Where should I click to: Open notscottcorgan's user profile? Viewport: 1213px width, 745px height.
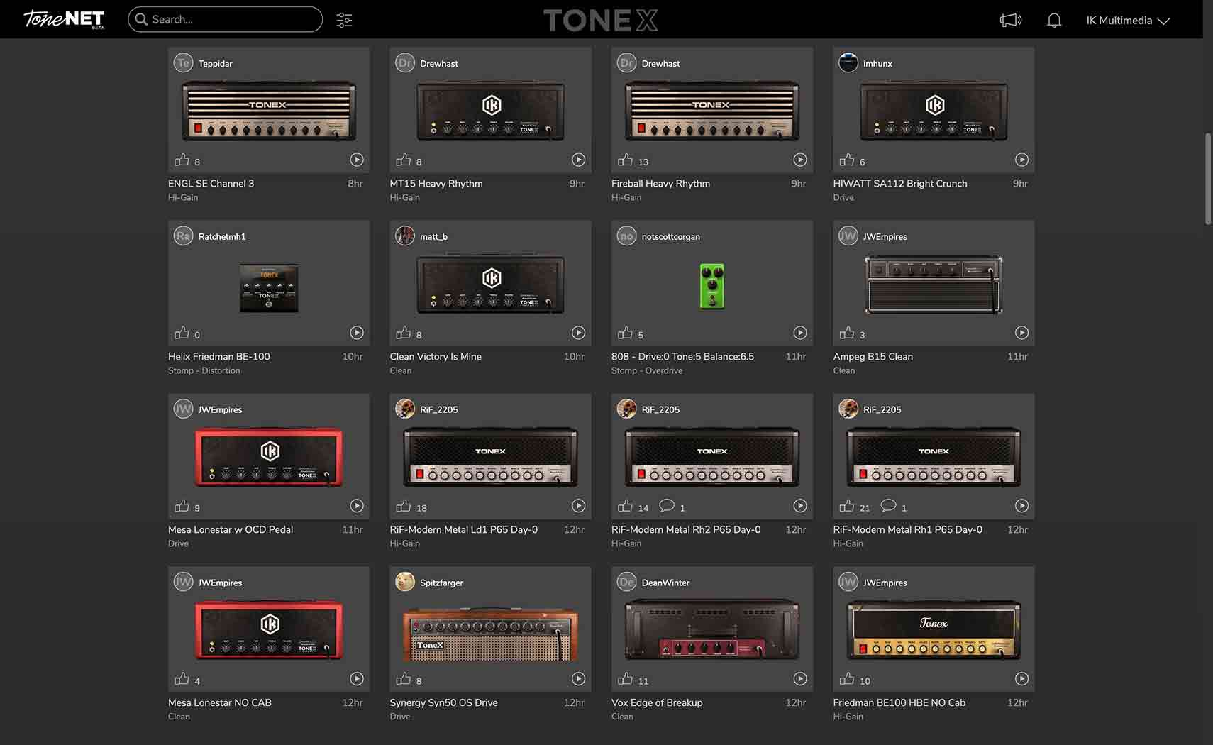[x=658, y=236]
